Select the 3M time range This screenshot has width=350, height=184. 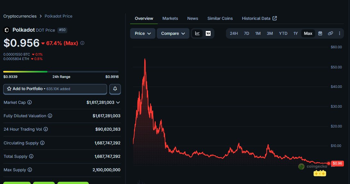pyautogui.click(x=270, y=33)
